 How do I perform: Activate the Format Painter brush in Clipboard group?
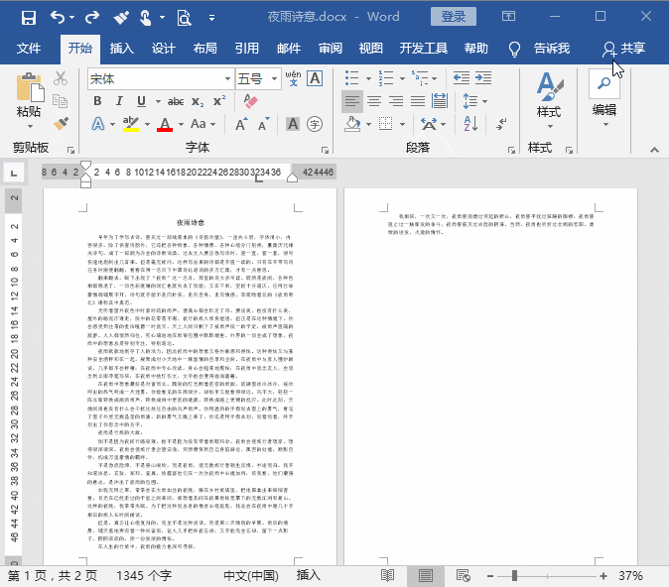(61, 124)
